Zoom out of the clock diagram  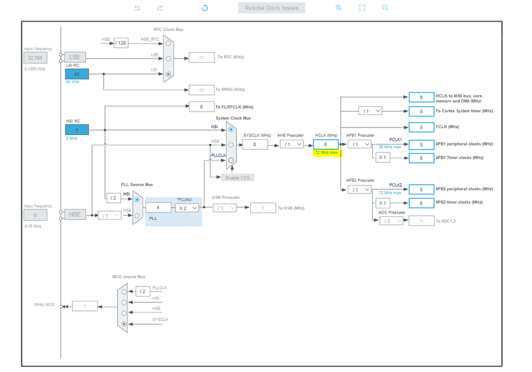coord(384,8)
